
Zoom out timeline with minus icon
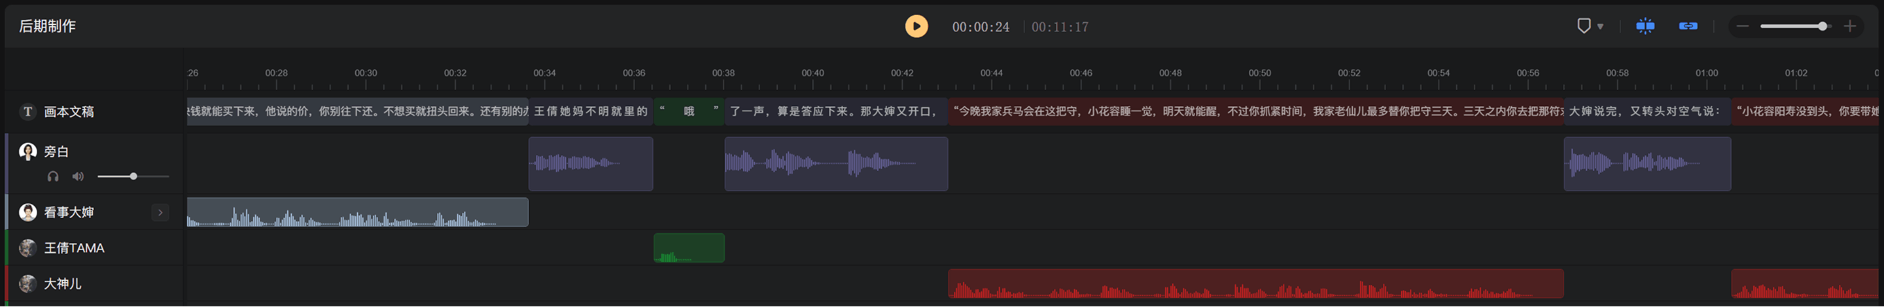(x=1742, y=26)
